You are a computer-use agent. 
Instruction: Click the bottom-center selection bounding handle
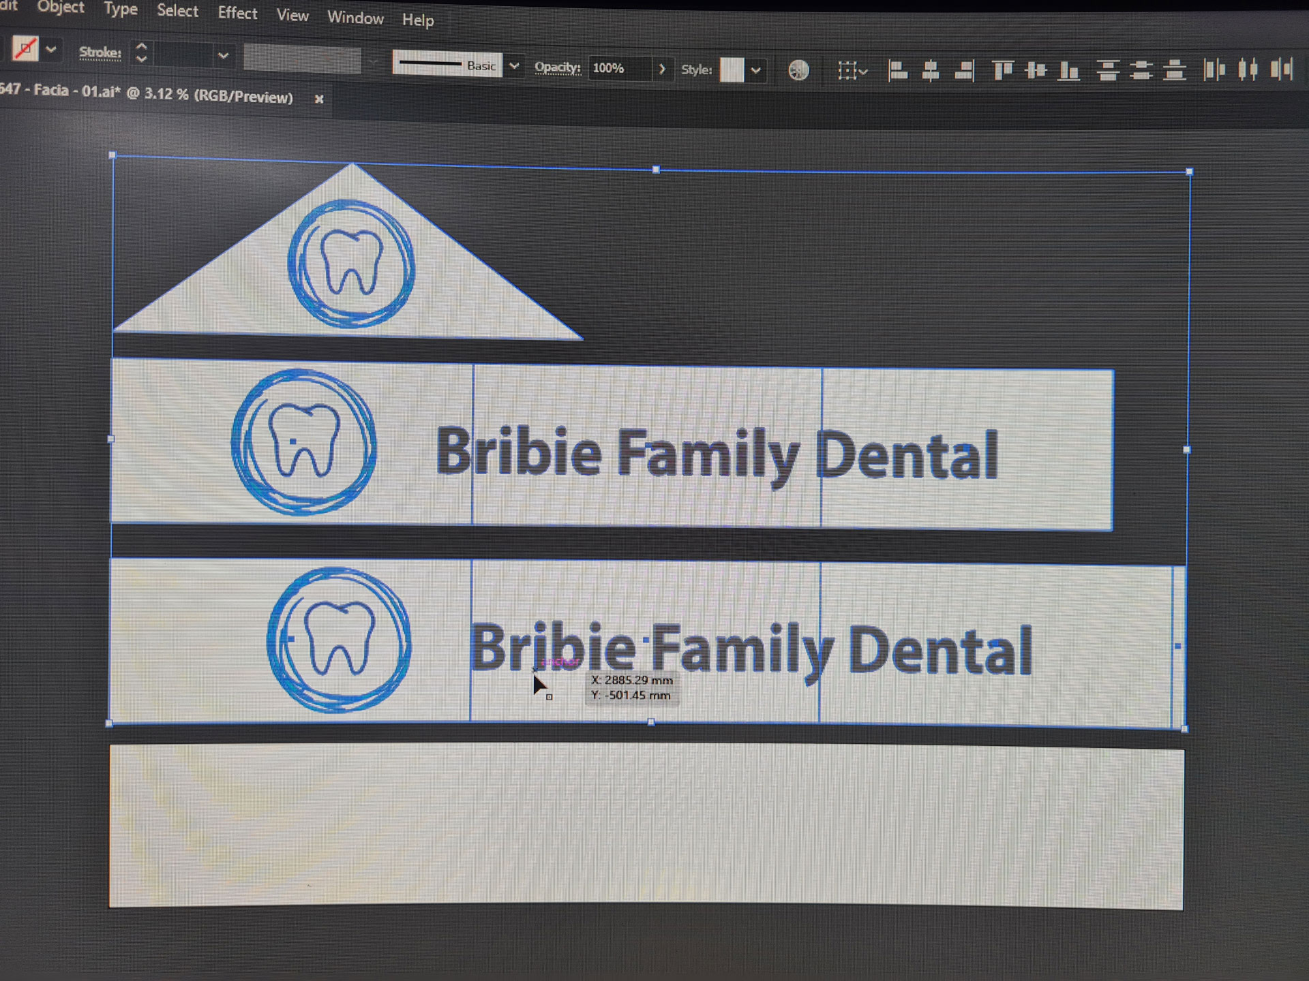pyautogui.click(x=651, y=722)
